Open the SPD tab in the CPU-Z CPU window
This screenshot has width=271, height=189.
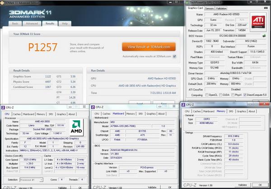click(51, 114)
